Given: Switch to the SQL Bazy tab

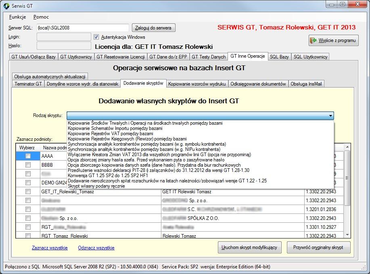Looking at the screenshot, I should coord(279,57).
